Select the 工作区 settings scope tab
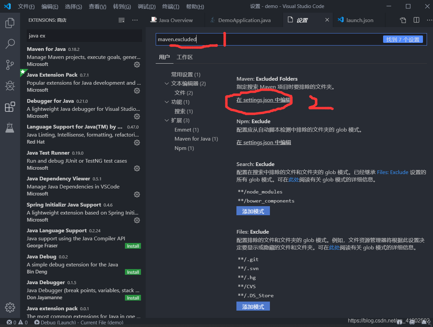Screen dimensions: 433x327 185,57
